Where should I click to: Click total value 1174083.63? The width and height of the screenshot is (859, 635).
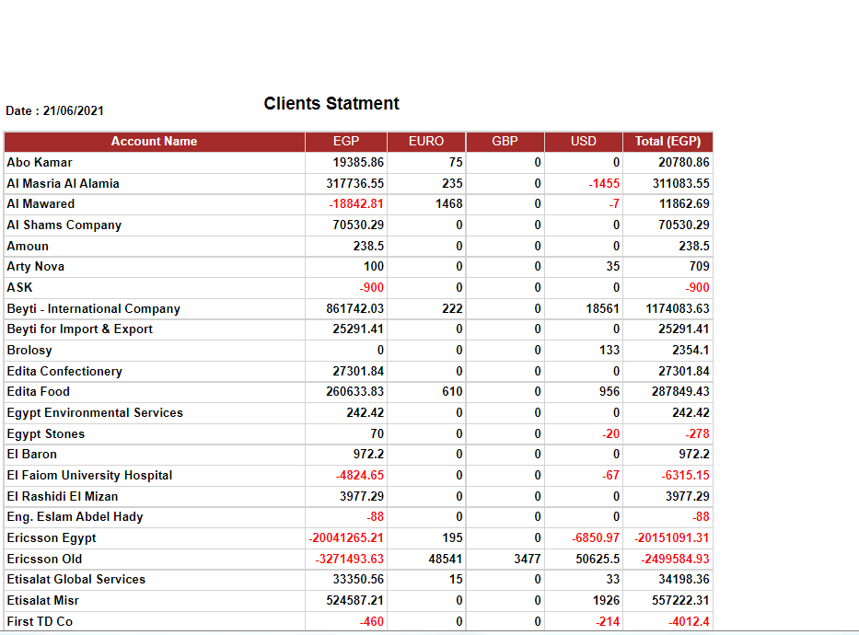(678, 308)
